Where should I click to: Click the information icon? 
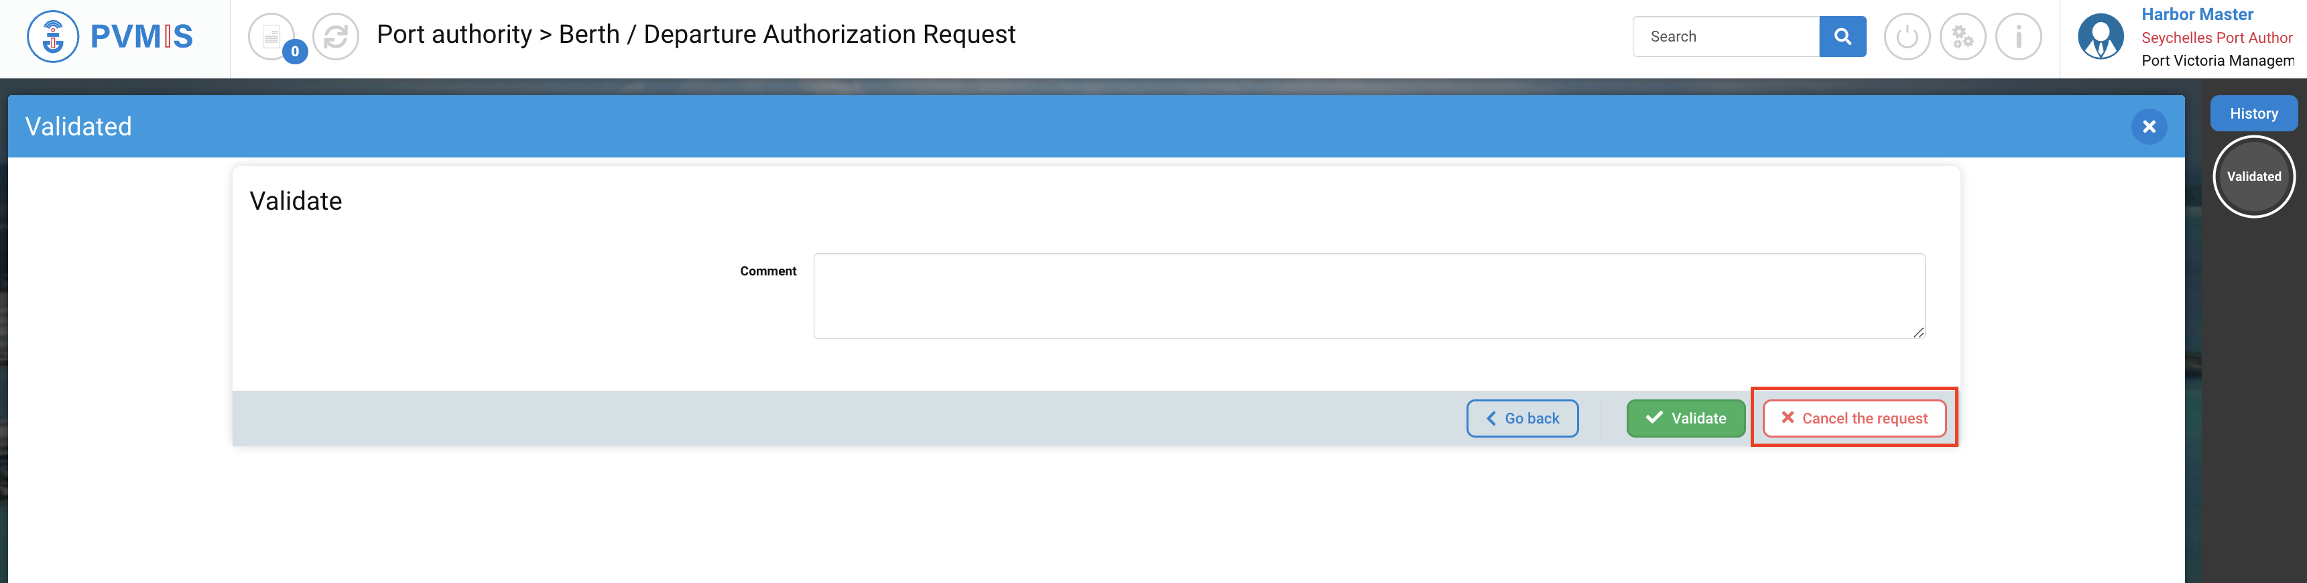click(x=2017, y=37)
